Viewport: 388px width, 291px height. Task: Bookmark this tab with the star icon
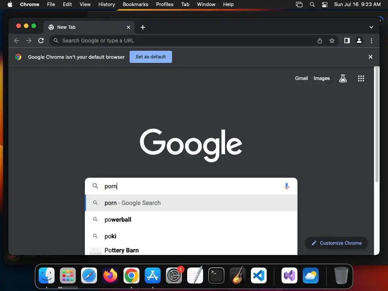[332, 41]
